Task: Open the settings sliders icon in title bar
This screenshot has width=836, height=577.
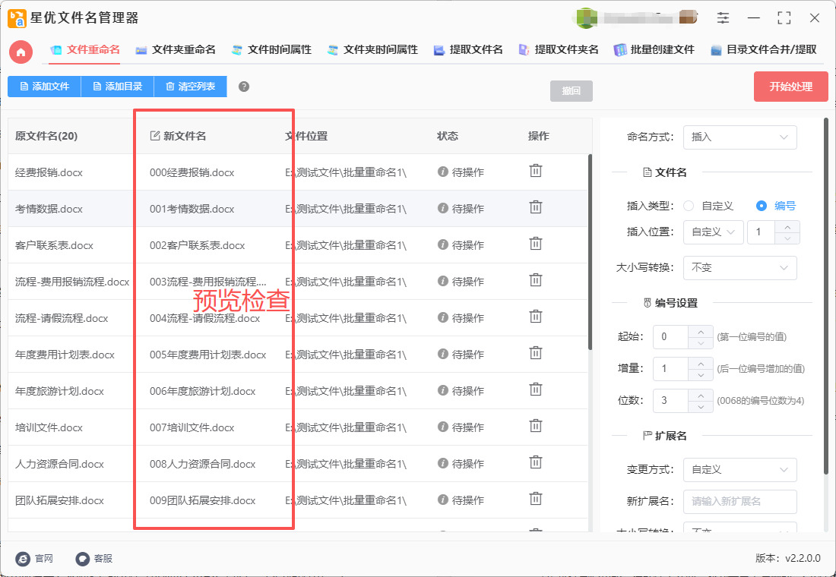Action: [x=723, y=17]
